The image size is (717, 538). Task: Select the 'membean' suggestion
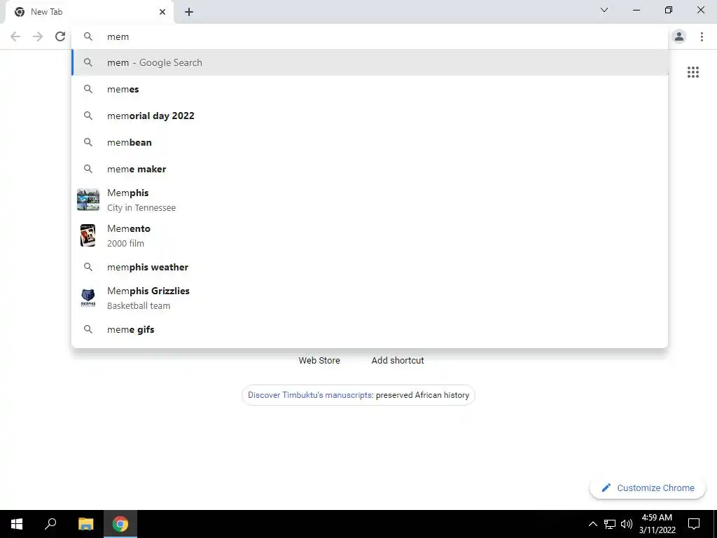coord(370,142)
